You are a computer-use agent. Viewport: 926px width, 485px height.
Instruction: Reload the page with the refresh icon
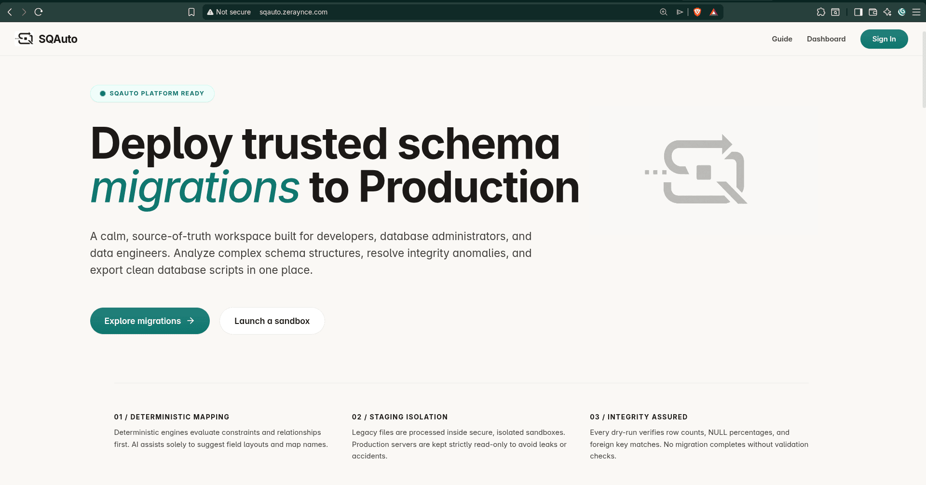(x=39, y=12)
